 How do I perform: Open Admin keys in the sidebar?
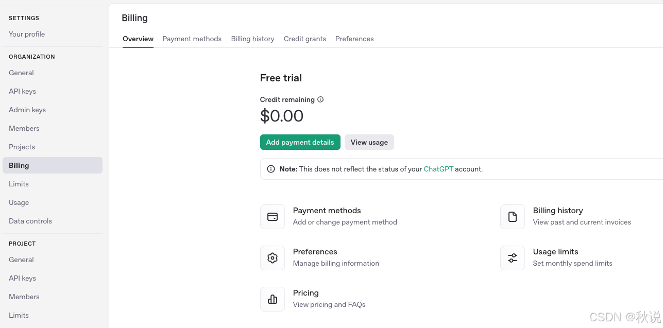pos(27,110)
